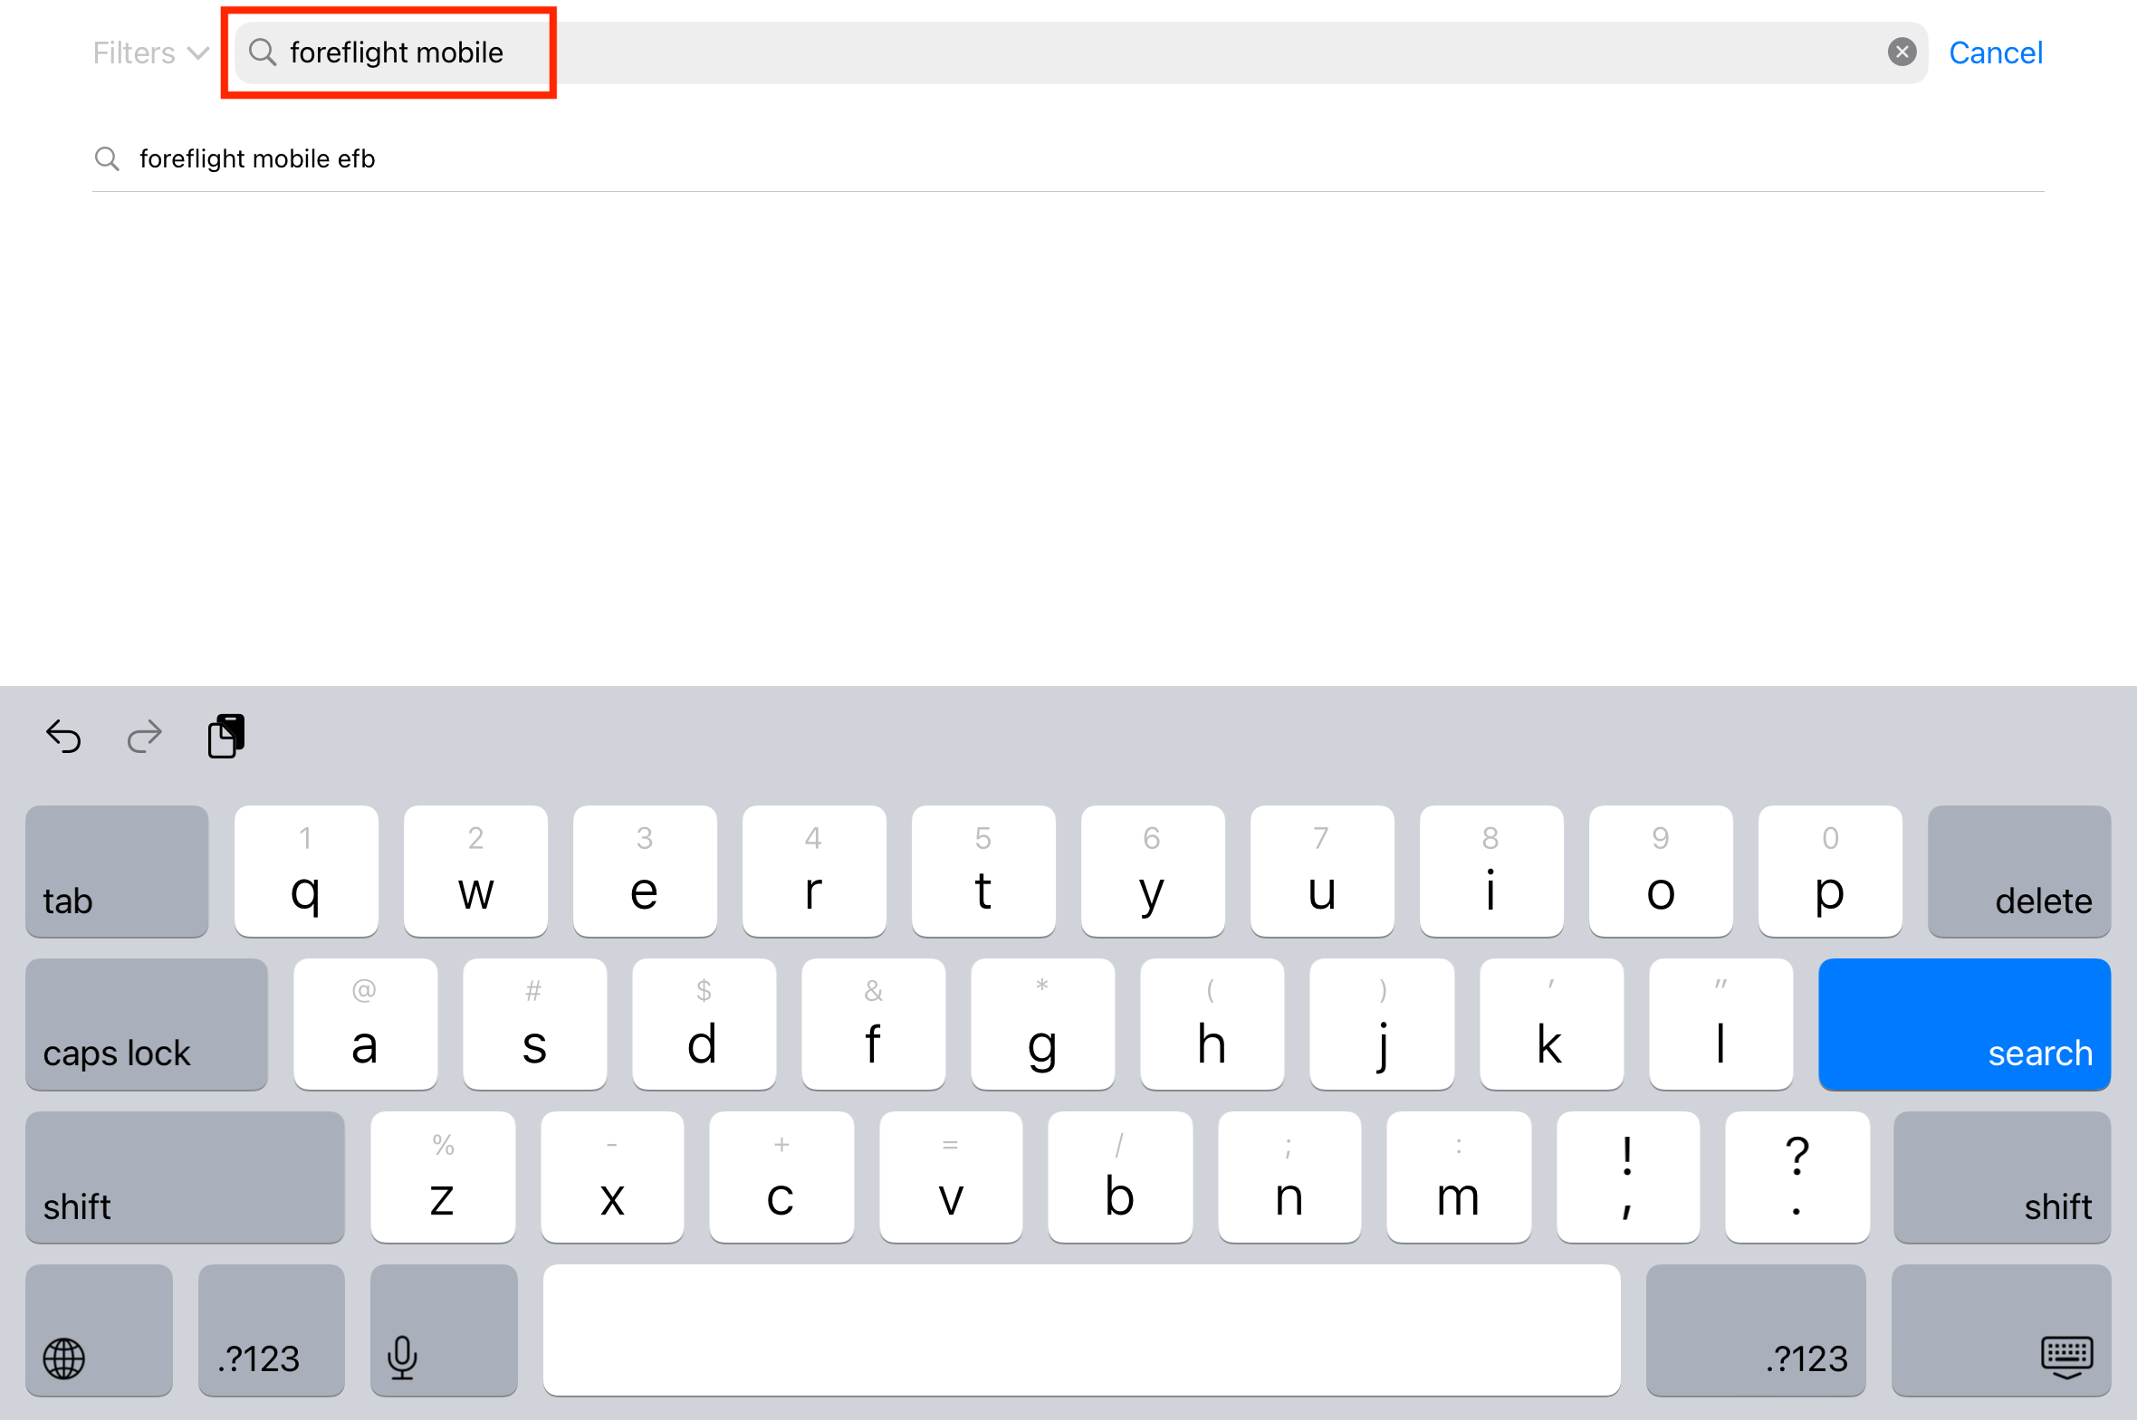Tap the j key
This screenshot has width=2137, height=1420.
tap(1383, 1024)
